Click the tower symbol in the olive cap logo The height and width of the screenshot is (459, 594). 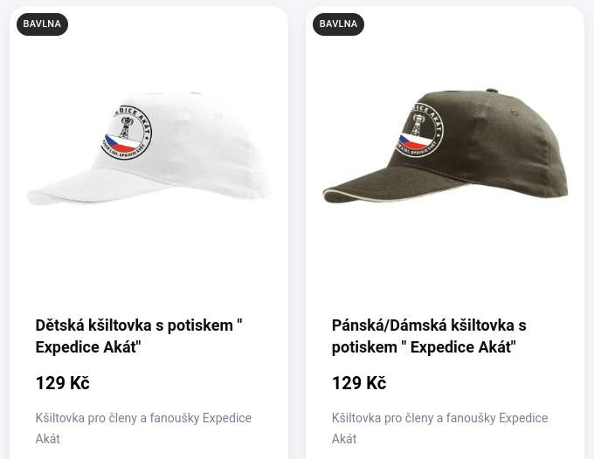pyautogui.click(x=417, y=125)
